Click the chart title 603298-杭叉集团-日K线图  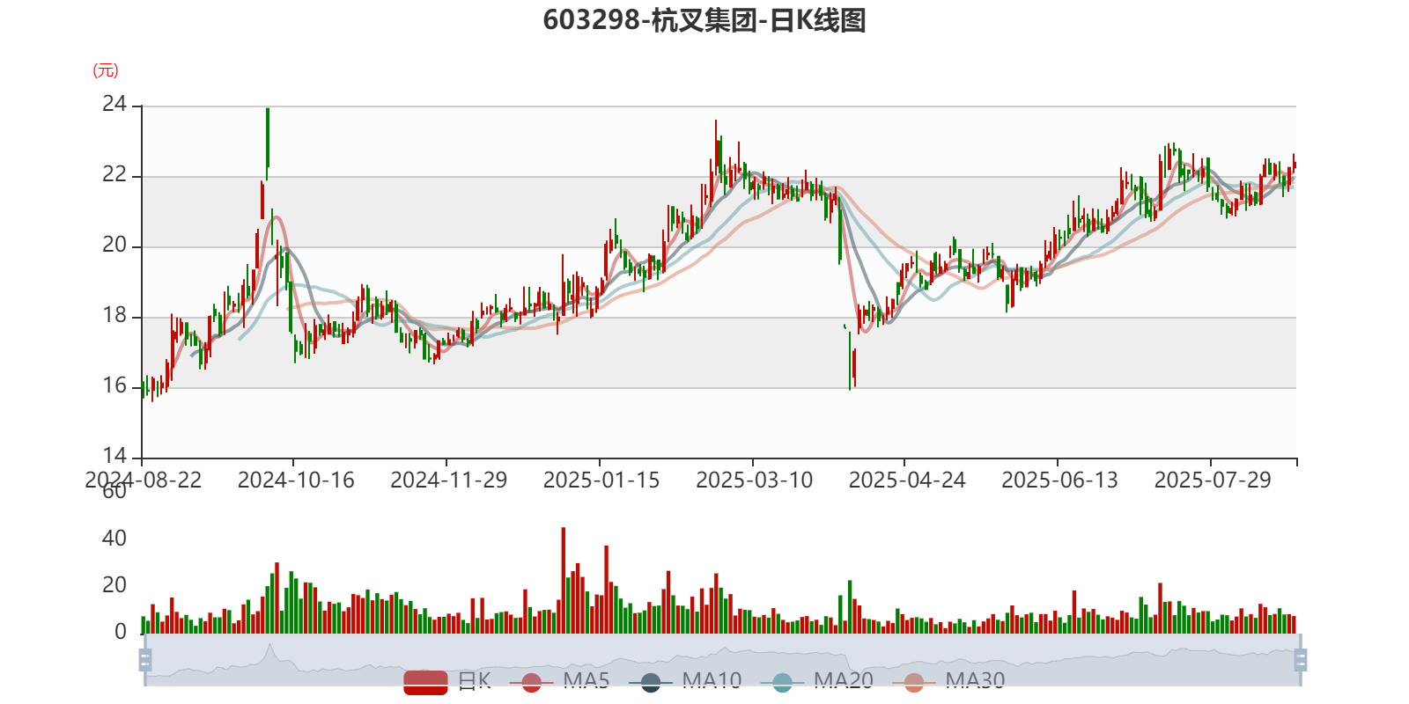tap(704, 20)
